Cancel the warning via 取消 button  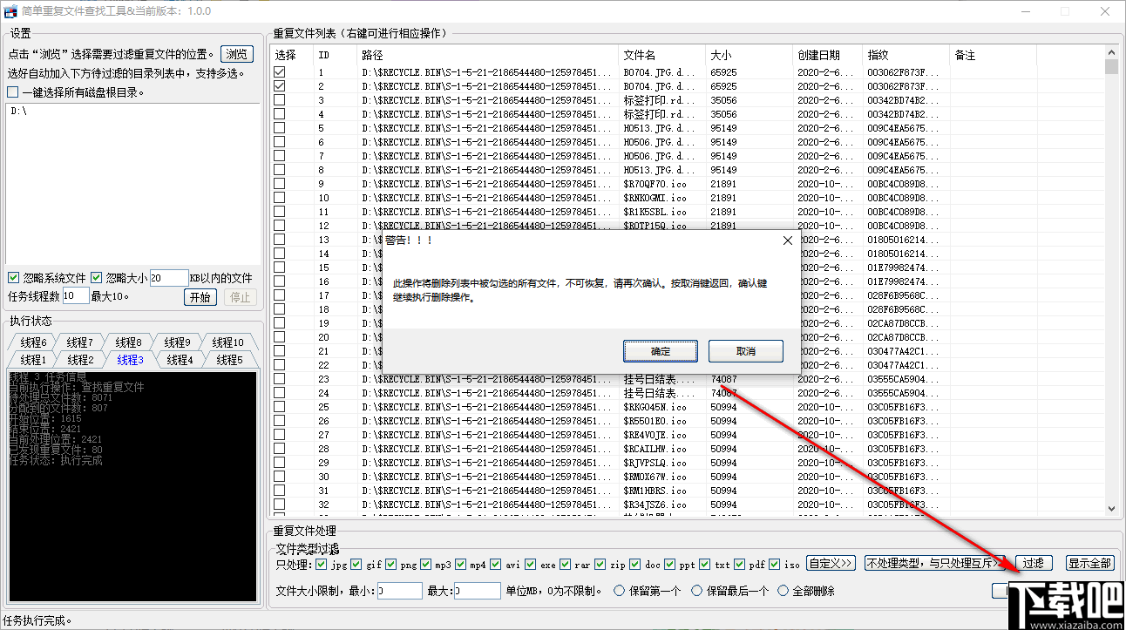point(746,351)
